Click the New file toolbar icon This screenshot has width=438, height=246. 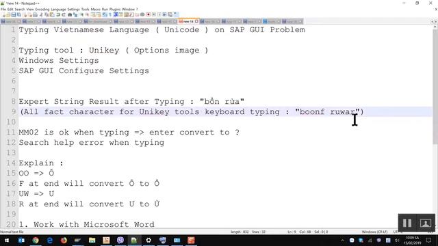(x=3, y=14)
